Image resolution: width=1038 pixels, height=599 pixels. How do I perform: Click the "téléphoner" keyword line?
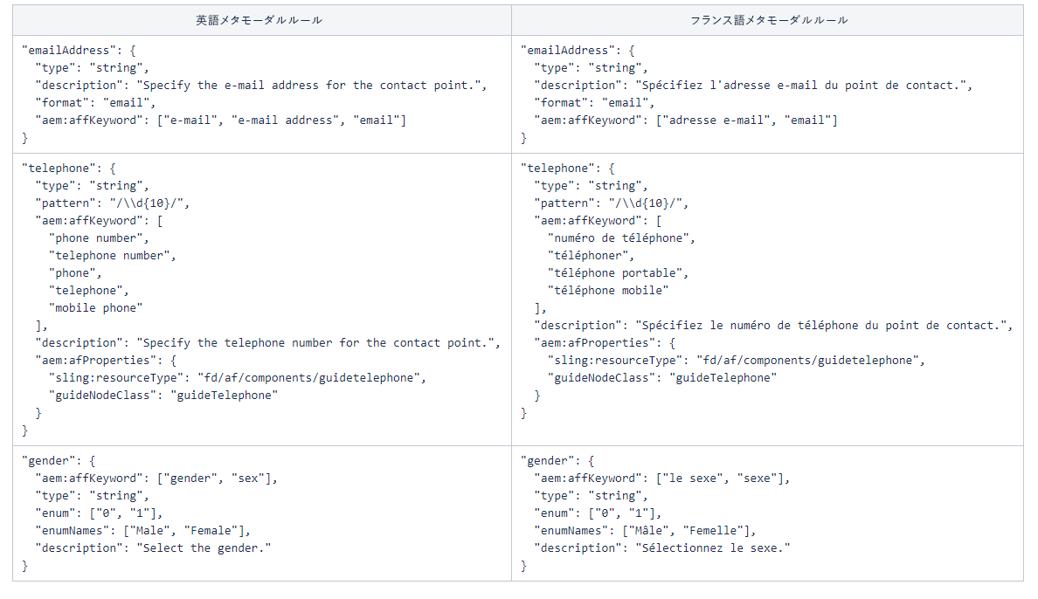591,256
